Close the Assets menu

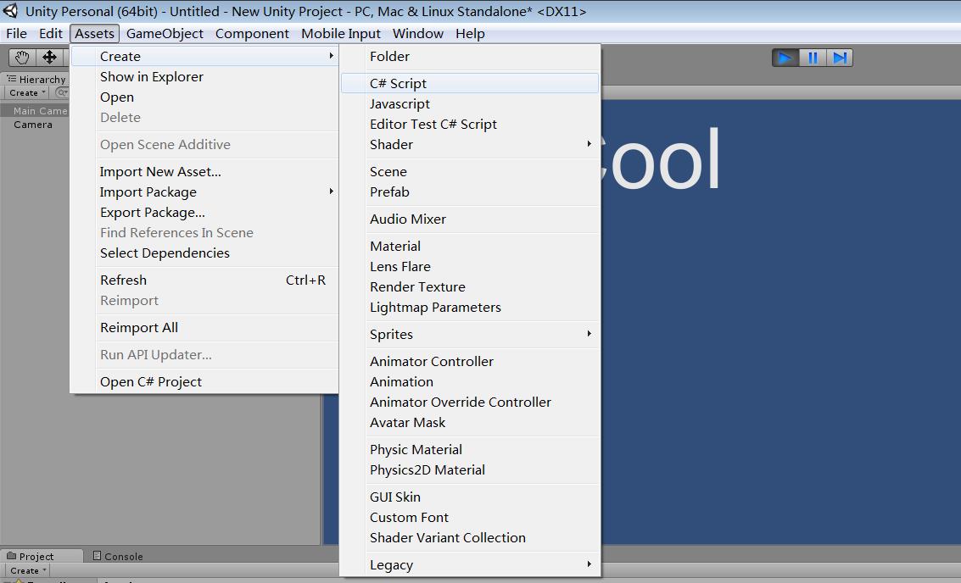[x=94, y=34]
